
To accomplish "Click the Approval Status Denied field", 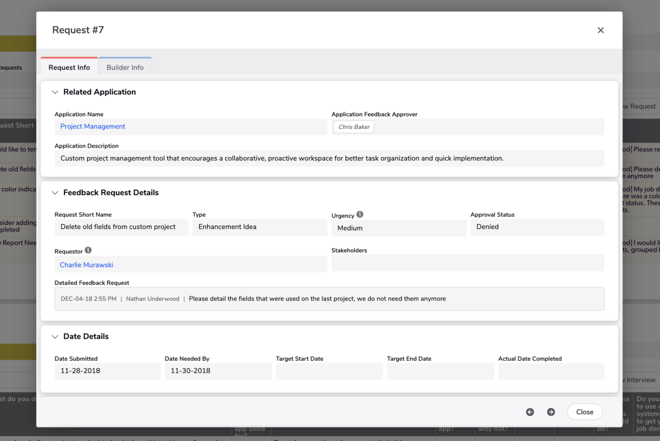I will coord(537,227).
